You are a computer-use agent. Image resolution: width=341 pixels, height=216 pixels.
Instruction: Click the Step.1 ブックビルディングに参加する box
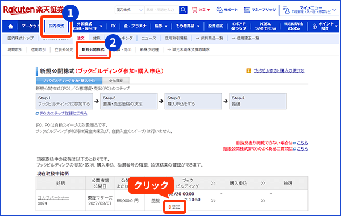[x=64, y=101]
